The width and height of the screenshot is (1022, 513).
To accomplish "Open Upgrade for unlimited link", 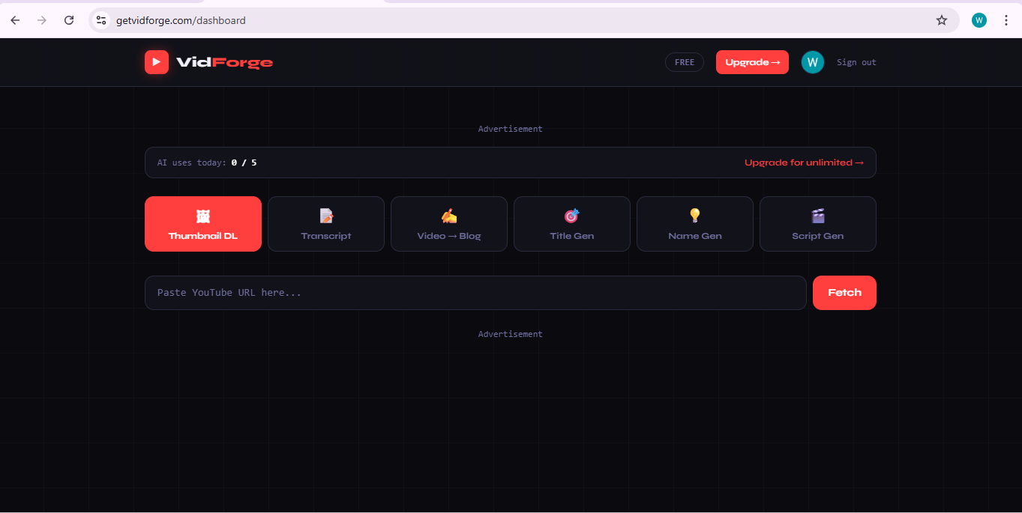I will [805, 163].
